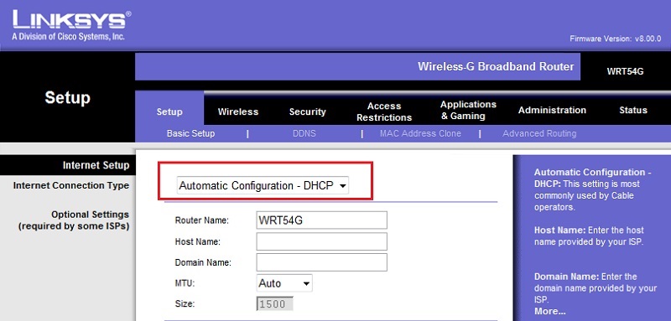Click the Internet Setup section heading
Screen dimensions: 671x321
pyautogui.click(x=96, y=165)
